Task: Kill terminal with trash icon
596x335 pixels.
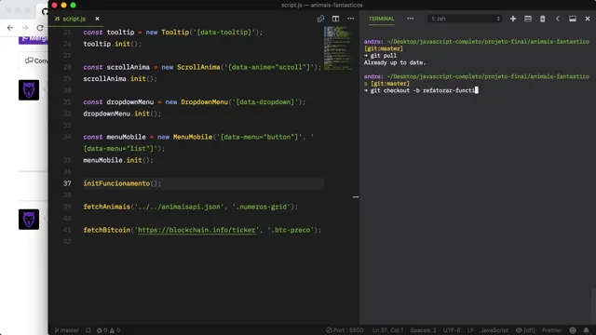Action: pyautogui.click(x=542, y=19)
